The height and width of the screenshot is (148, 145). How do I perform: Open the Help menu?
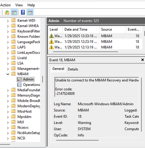pos(31,5)
